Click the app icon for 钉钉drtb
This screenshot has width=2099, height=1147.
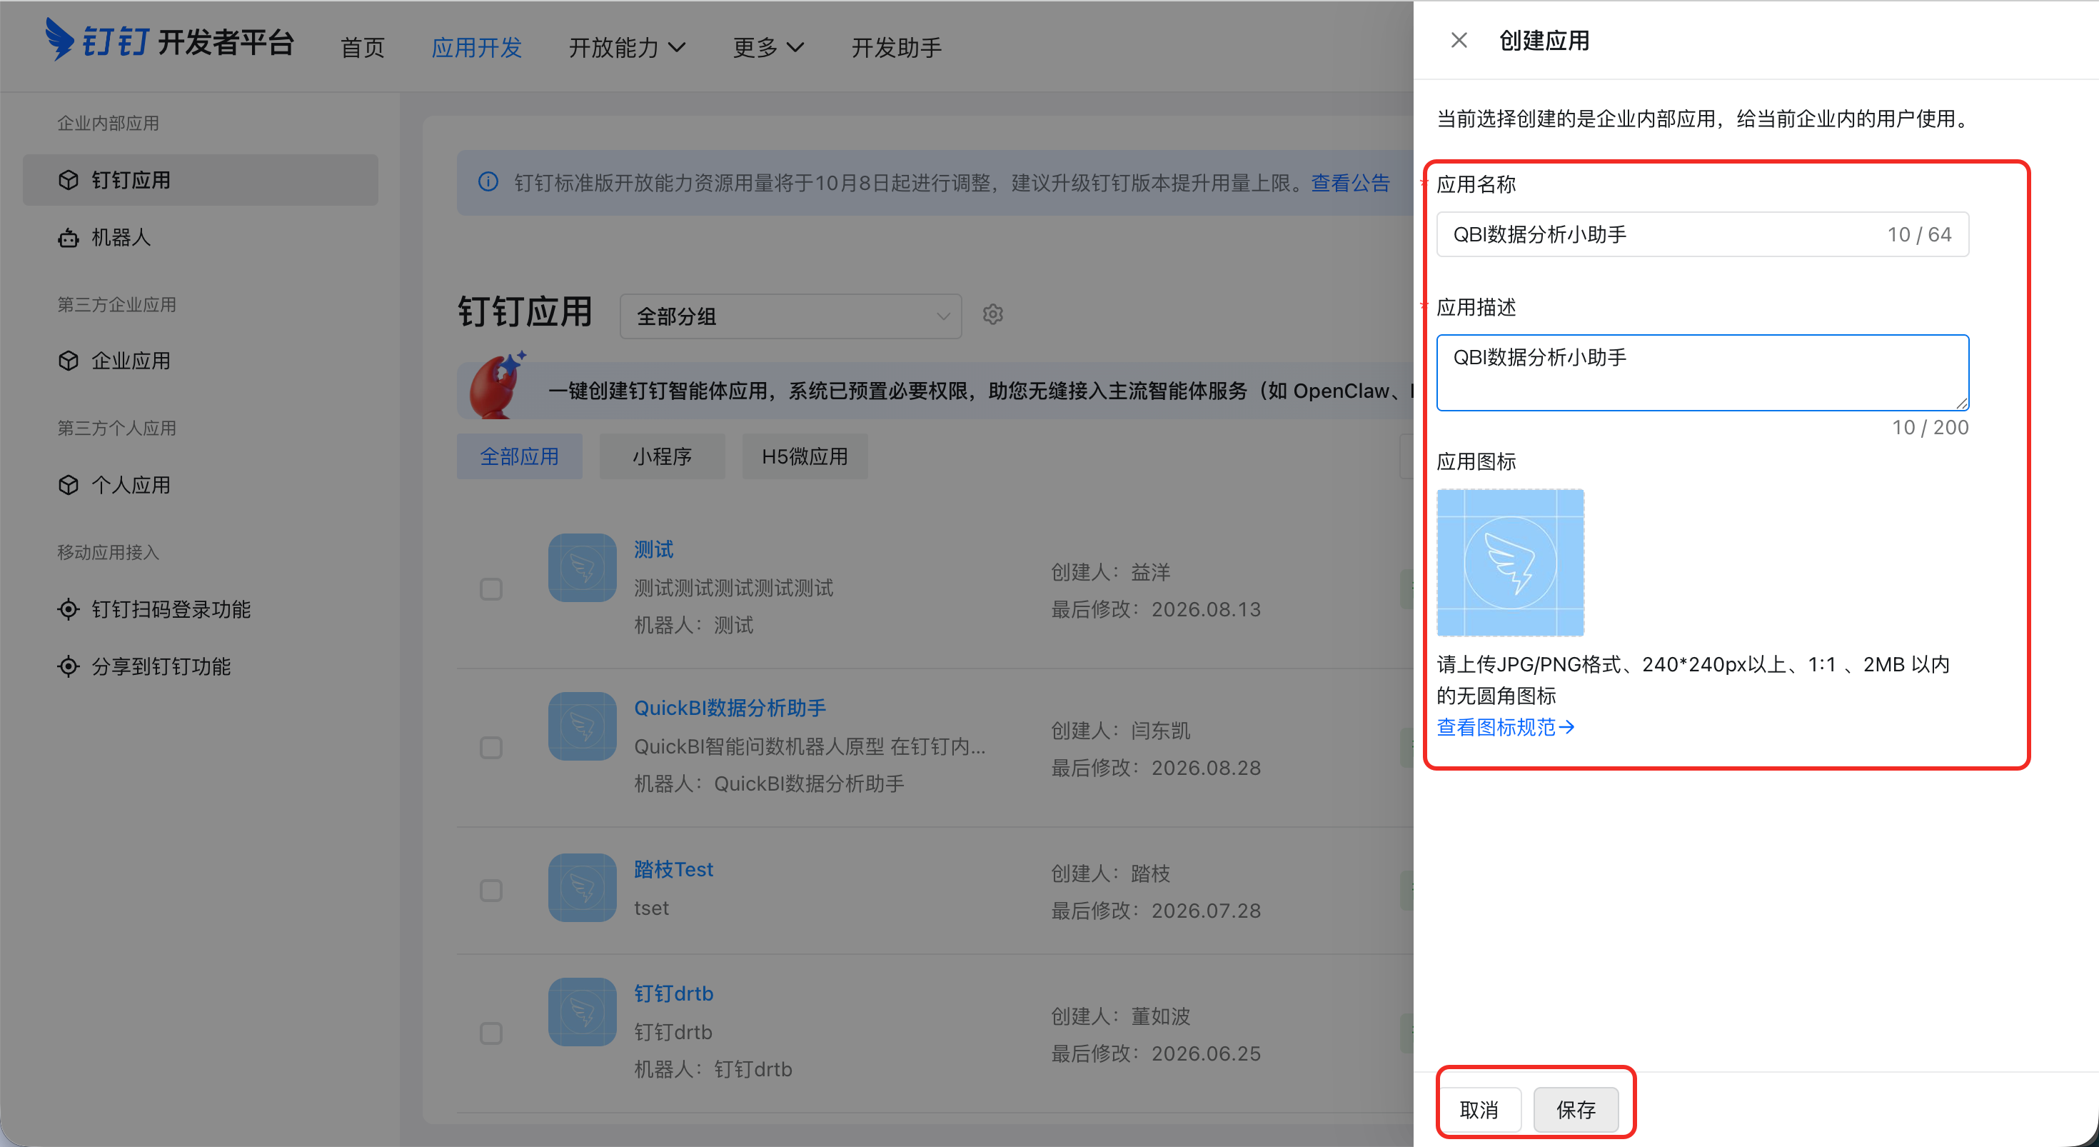pyautogui.click(x=583, y=1012)
